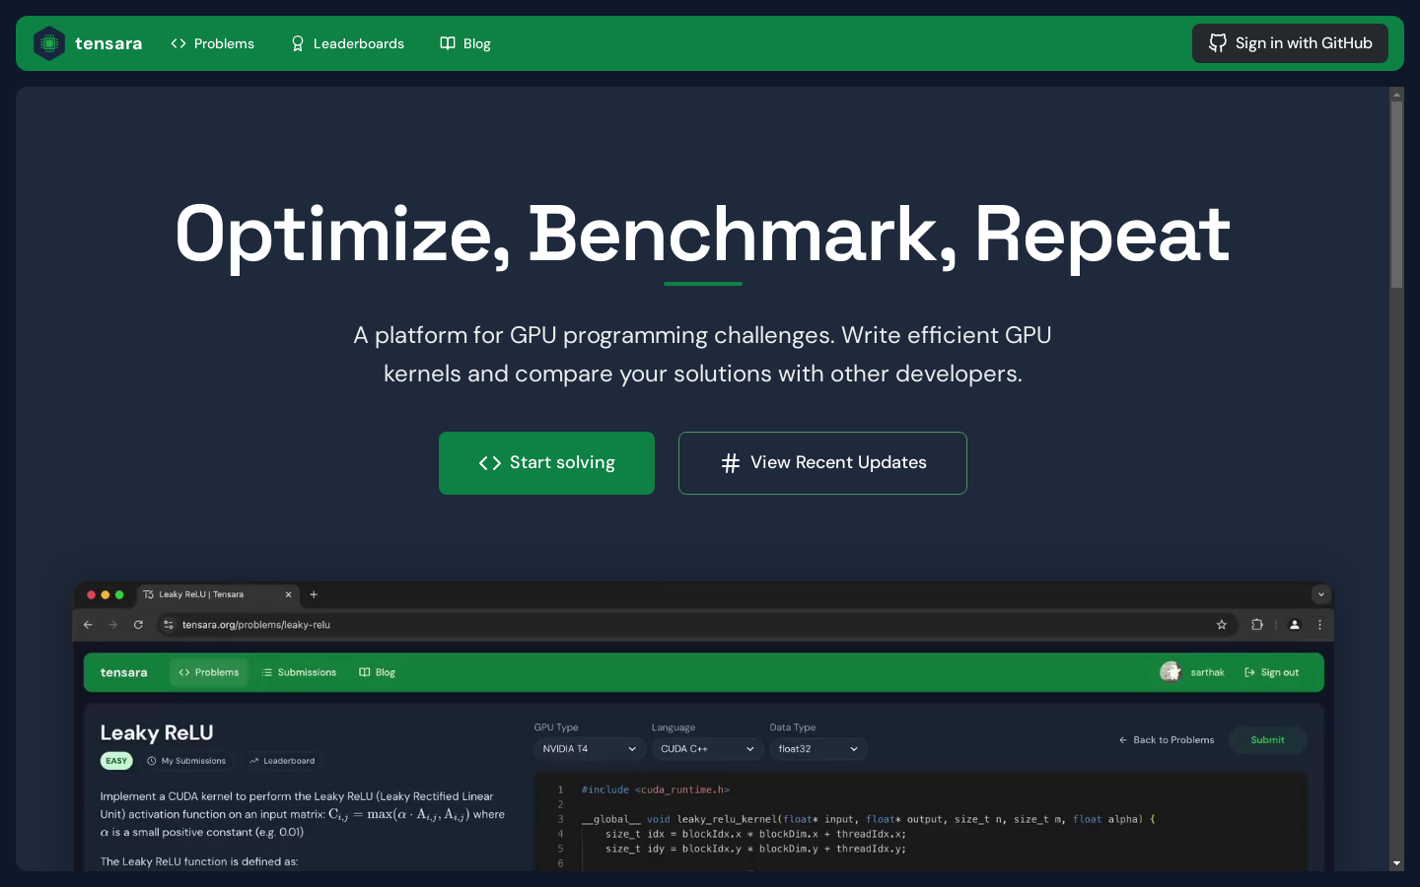
Task: Click the back arrow in the preview browser
Action: 88,625
